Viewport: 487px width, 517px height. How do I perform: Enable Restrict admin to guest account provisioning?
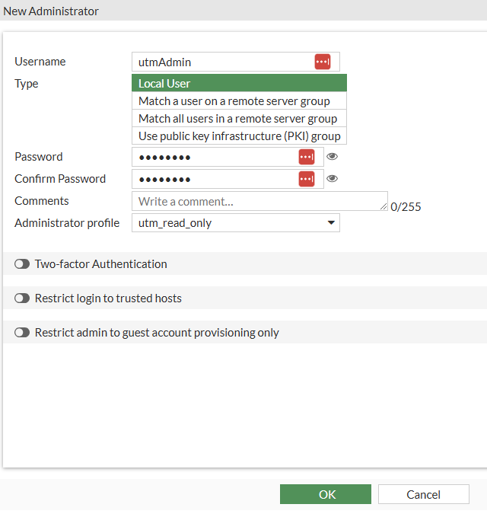click(22, 333)
